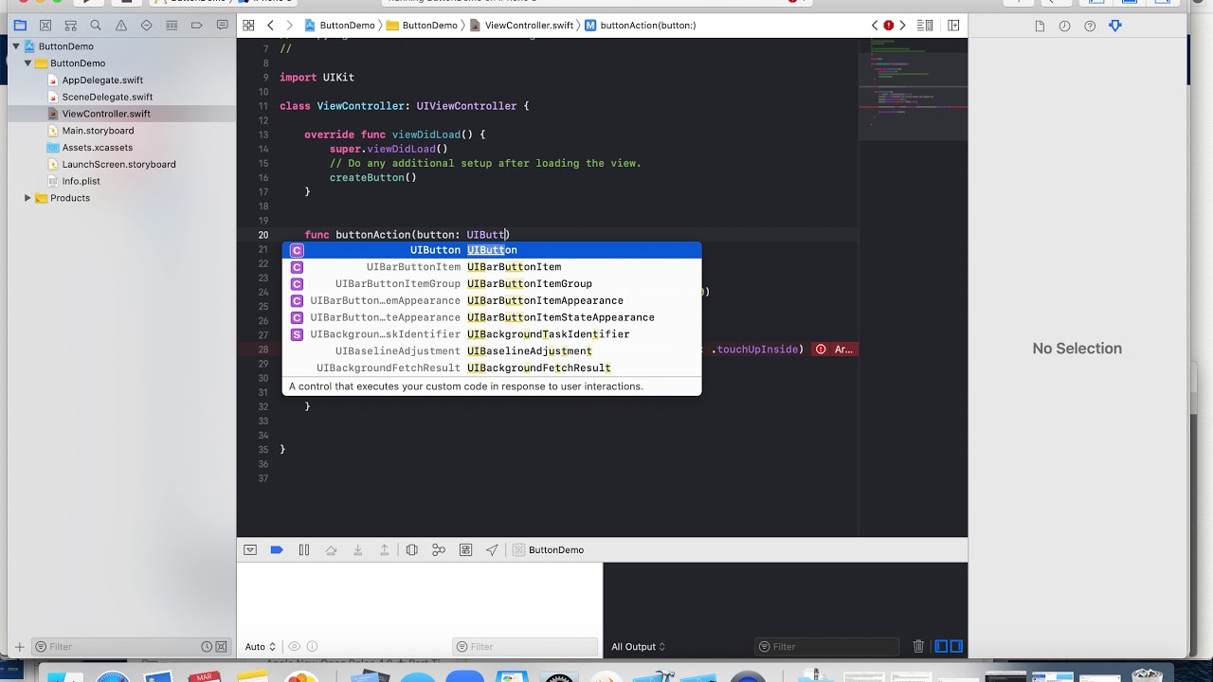Jump to previous issue arrow
The image size is (1213, 682).
coord(875,26)
